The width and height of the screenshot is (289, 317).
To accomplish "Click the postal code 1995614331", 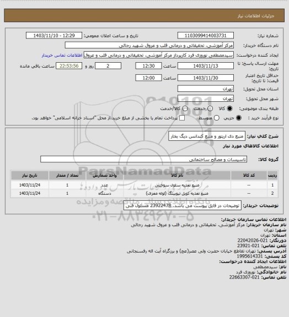I will coord(250,256).
